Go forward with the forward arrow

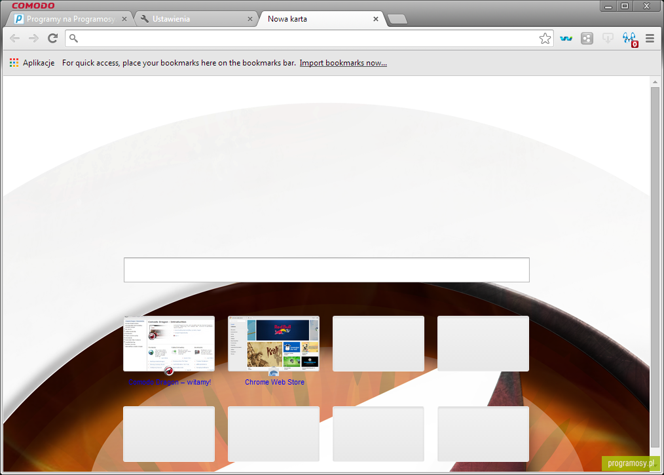pos(33,39)
